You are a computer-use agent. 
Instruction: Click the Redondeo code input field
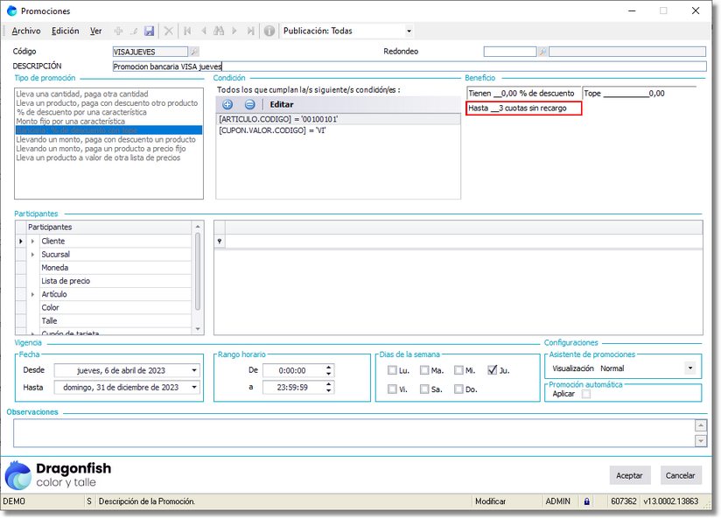click(510, 52)
